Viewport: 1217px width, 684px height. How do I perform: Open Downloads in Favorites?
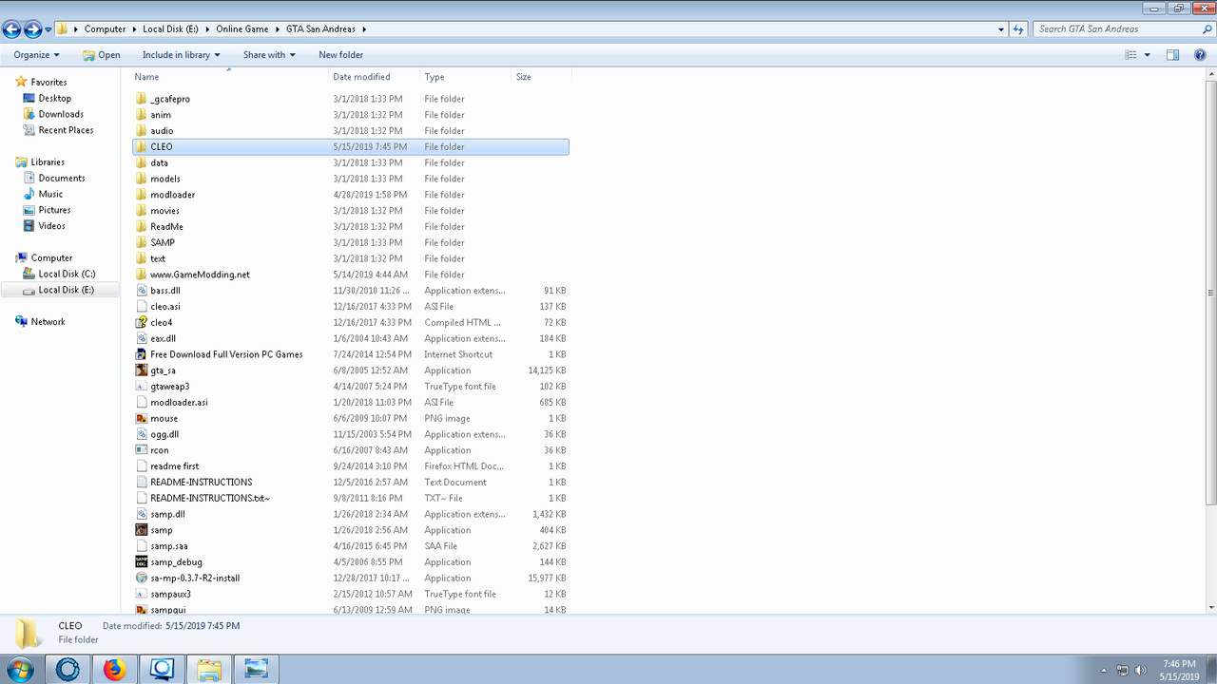pos(61,115)
